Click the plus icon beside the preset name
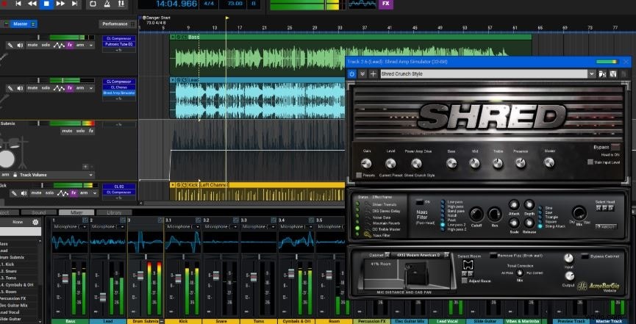 pos(374,73)
